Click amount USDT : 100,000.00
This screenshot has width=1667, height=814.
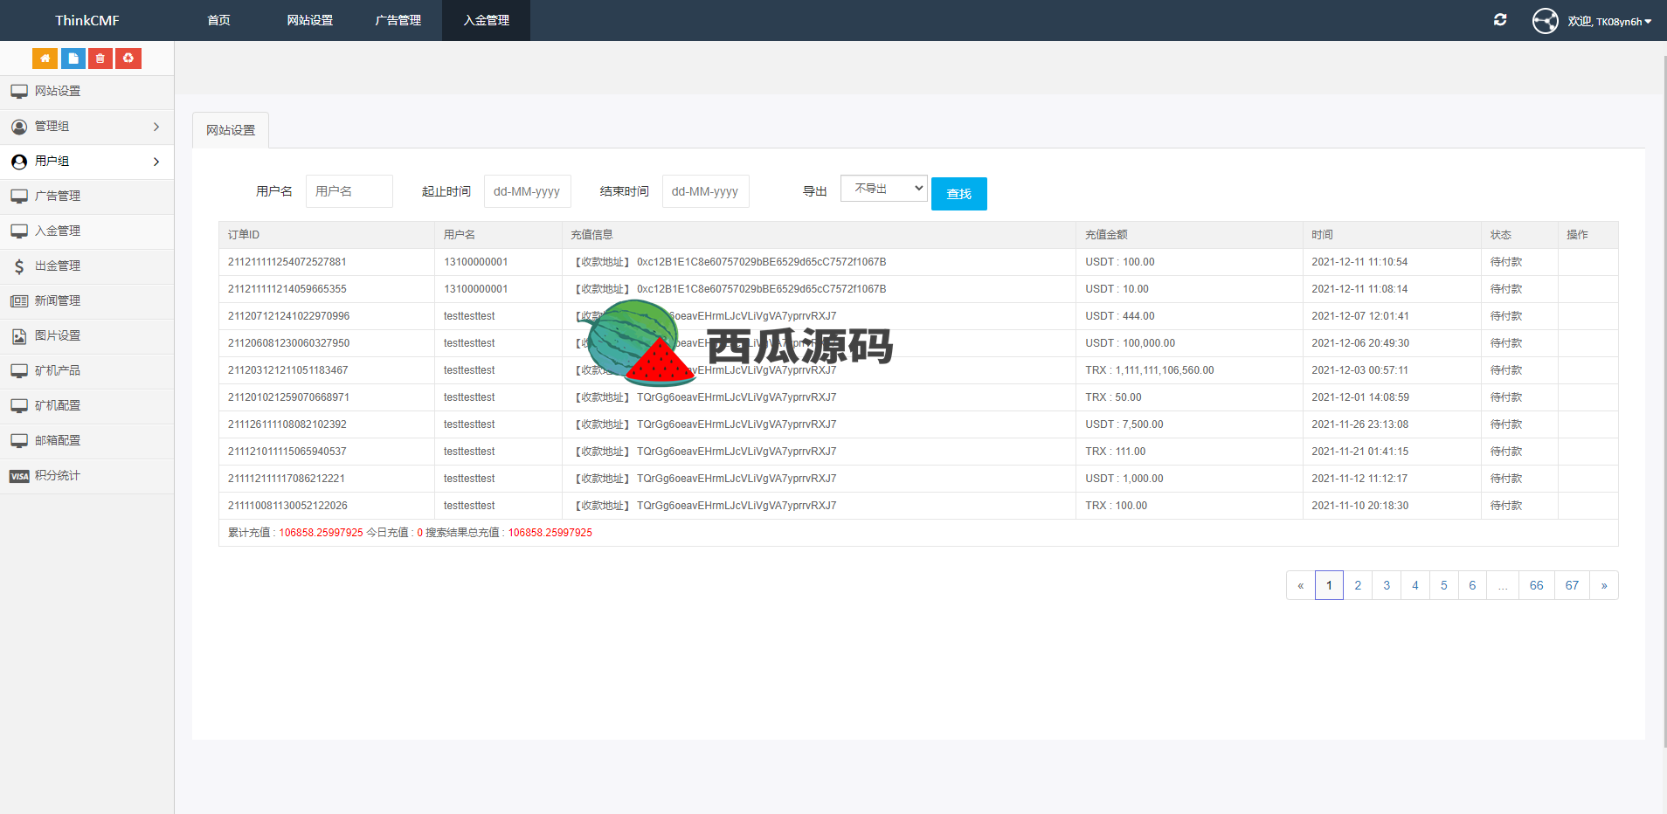pos(1130,343)
